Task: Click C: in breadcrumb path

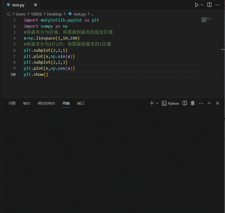Action: [9, 14]
